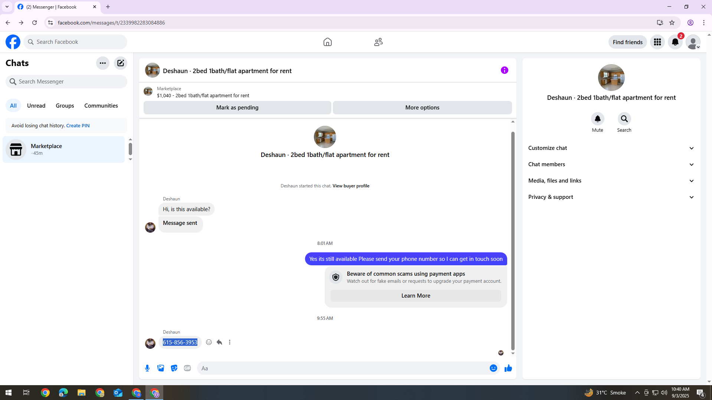Screen dimensions: 712x400
Task: Select the All chats filter
Action: [x=13, y=106]
